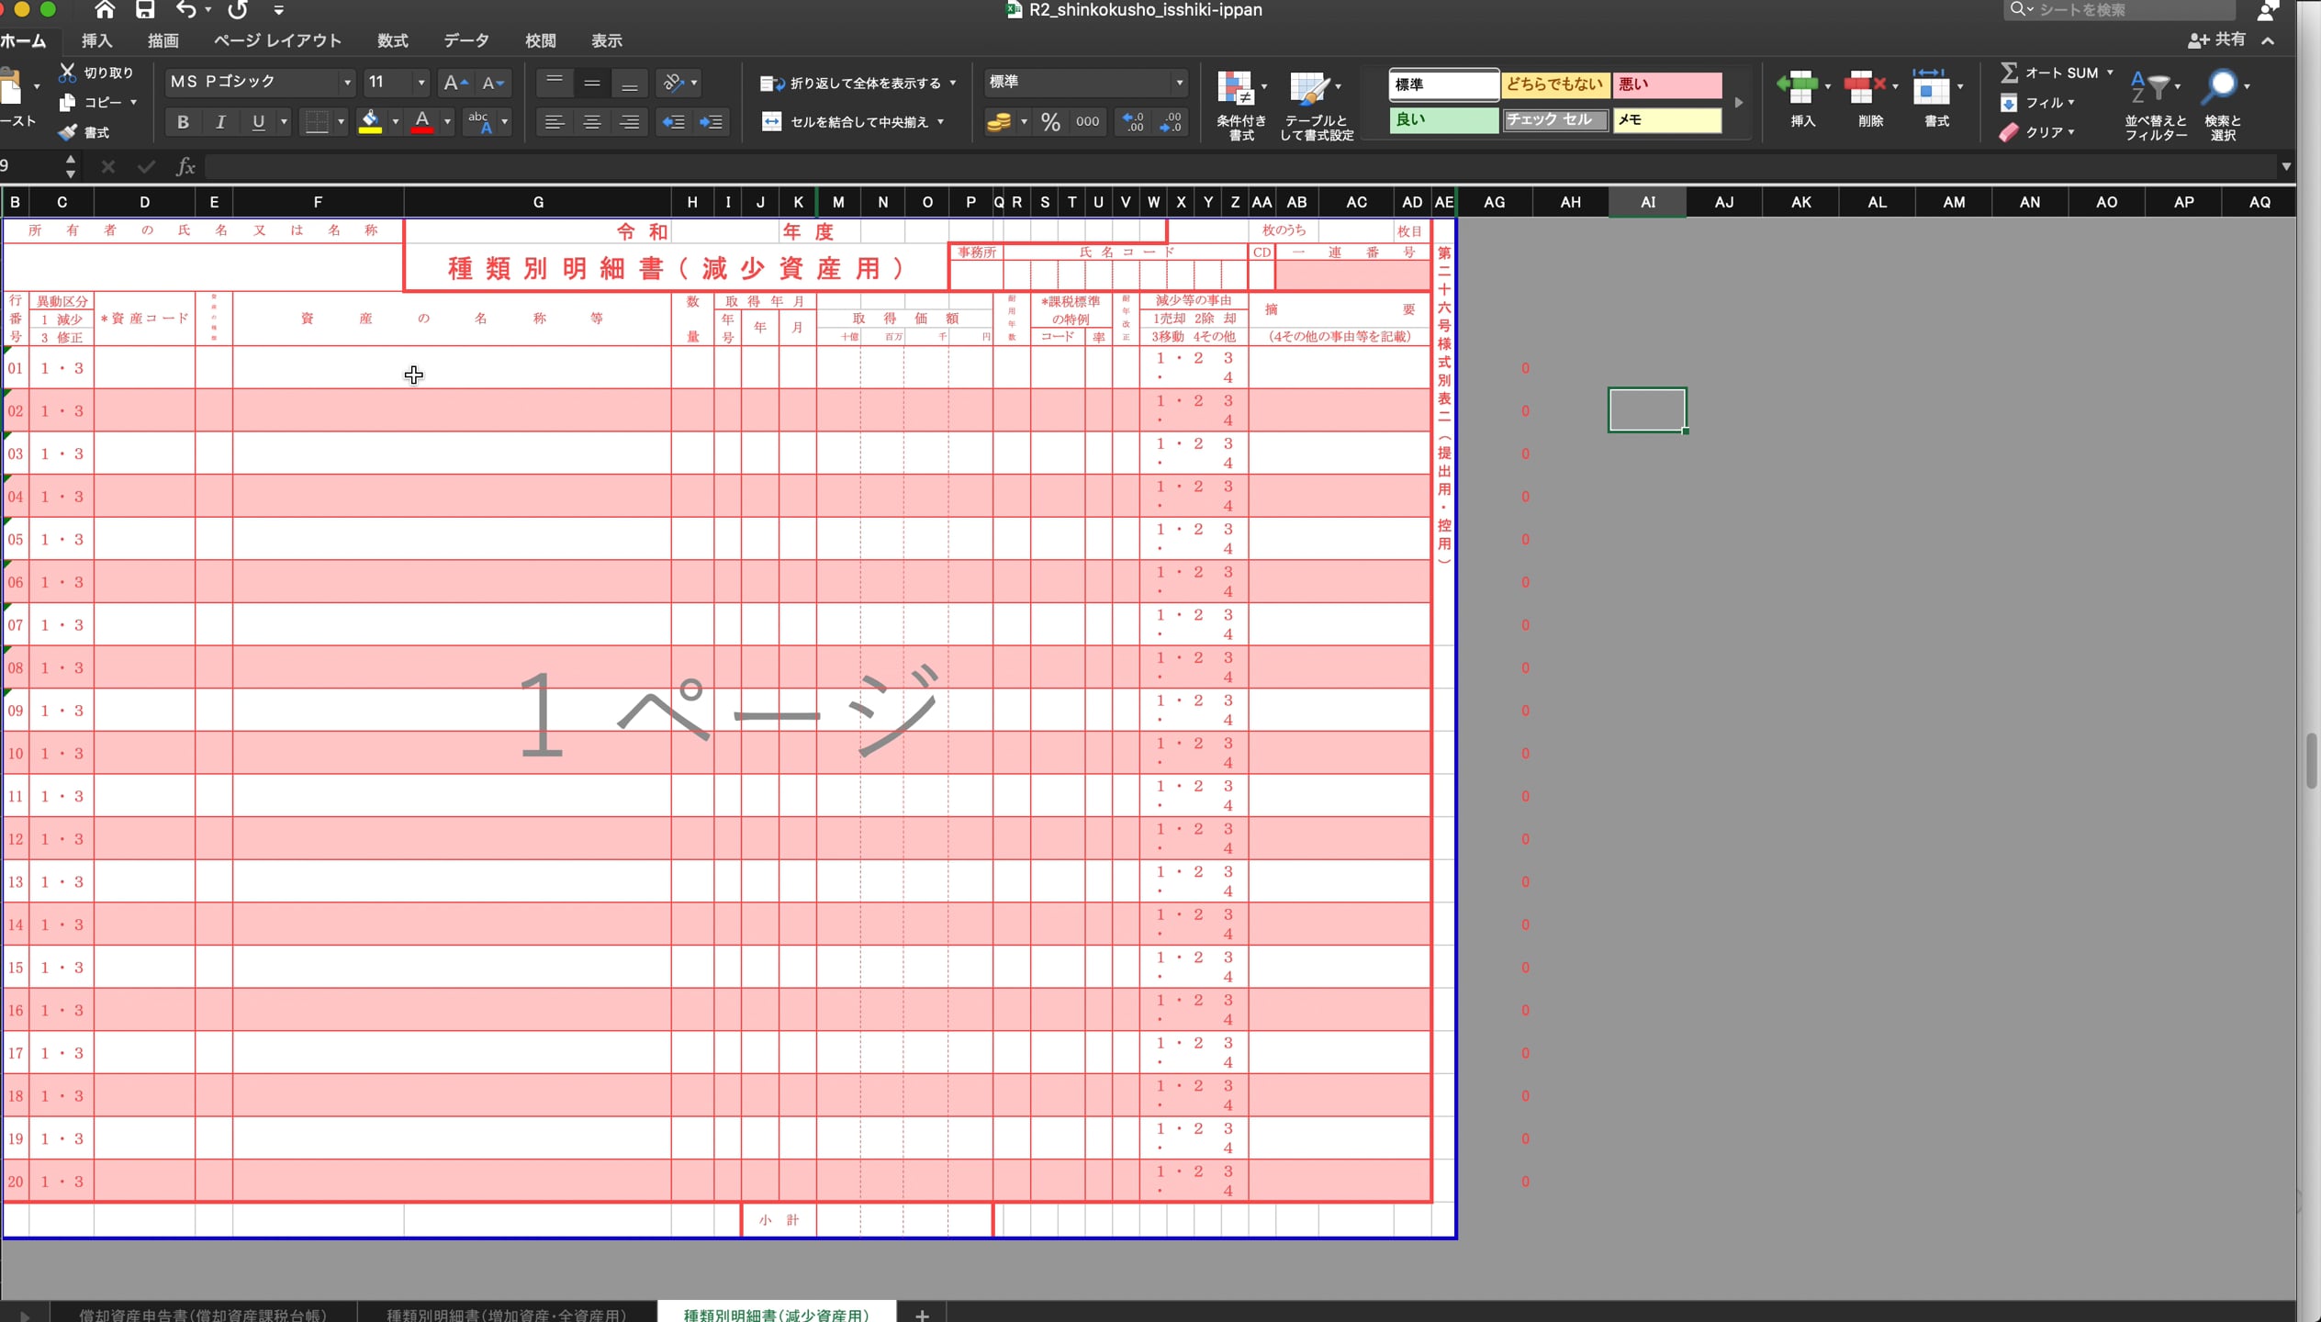This screenshot has width=2321, height=1322.
Task: Toggle bold formatting
Action: pyautogui.click(x=183, y=122)
